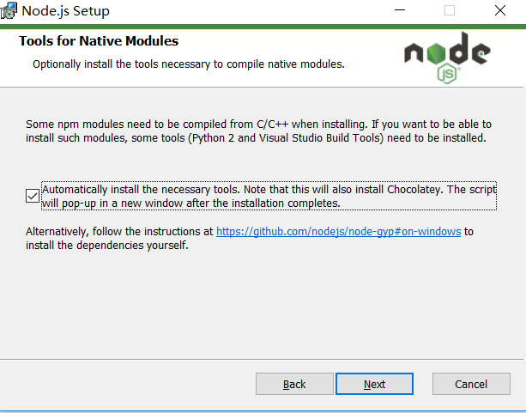Click the 'Automatically install the necessary tools' label
526x413 pixels.
click(269, 196)
